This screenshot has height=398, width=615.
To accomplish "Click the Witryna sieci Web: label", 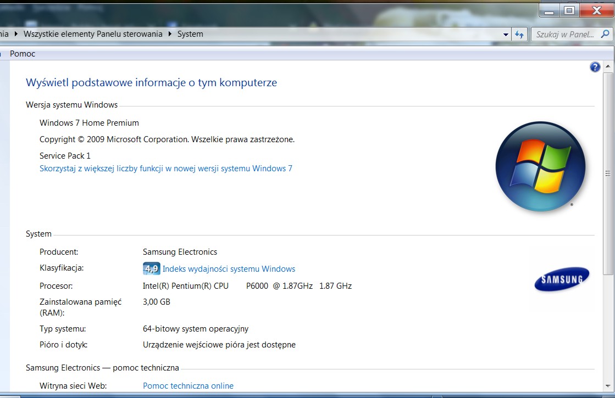I will pos(73,385).
